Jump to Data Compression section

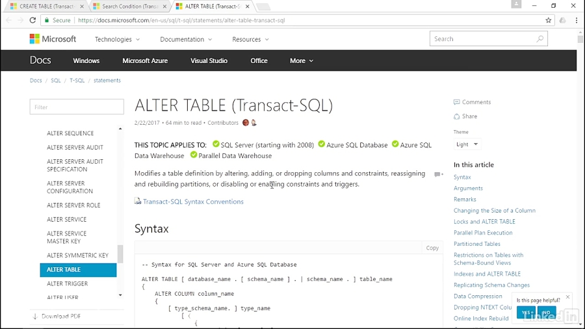tap(478, 296)
